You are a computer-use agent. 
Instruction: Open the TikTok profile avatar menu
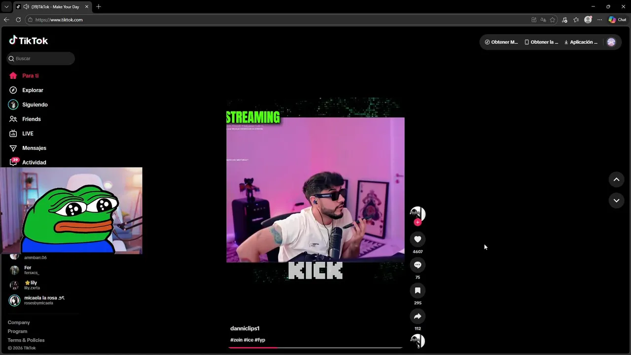pos(611,42)
